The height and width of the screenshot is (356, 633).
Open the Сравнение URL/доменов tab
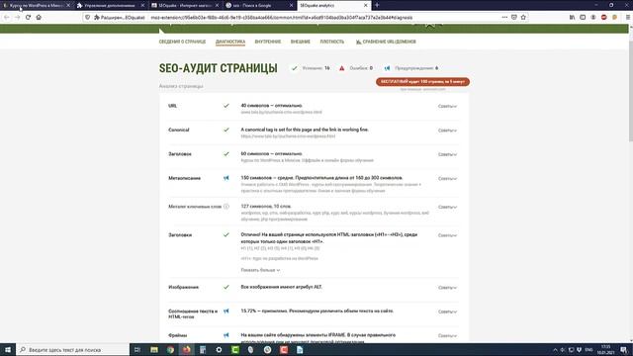click(x=386, y=42)
